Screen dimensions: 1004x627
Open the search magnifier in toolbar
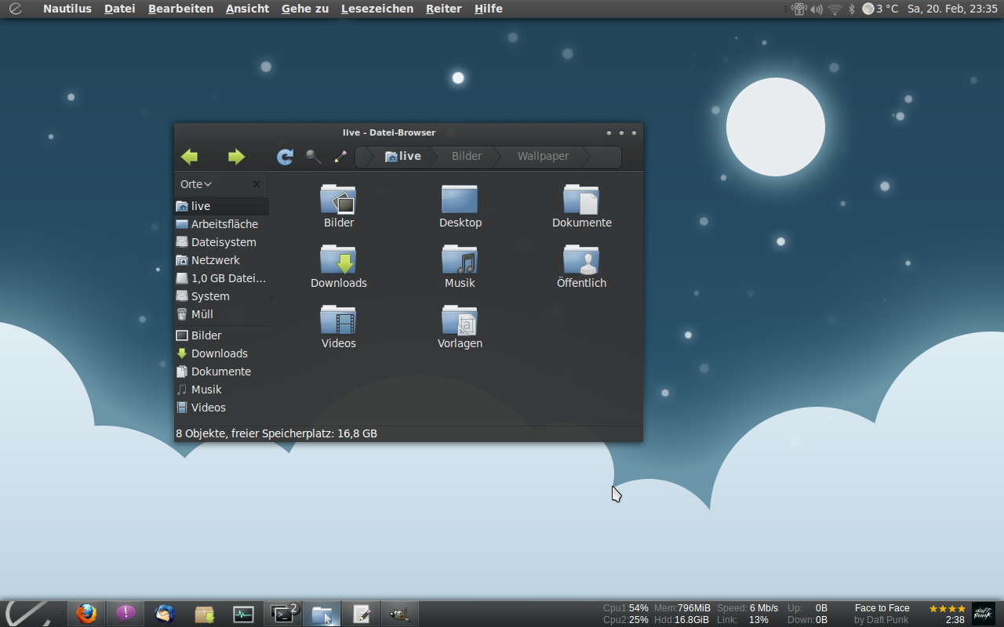click(x=314, y=157)
